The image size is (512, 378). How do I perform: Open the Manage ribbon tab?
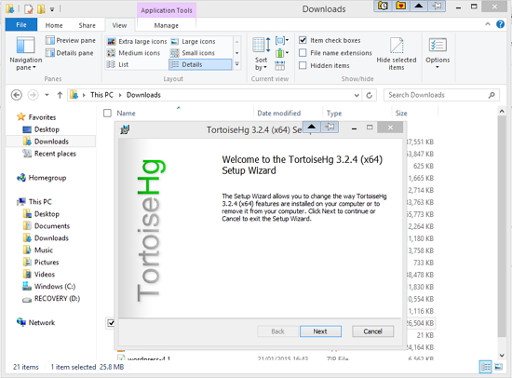click(167, 25)
